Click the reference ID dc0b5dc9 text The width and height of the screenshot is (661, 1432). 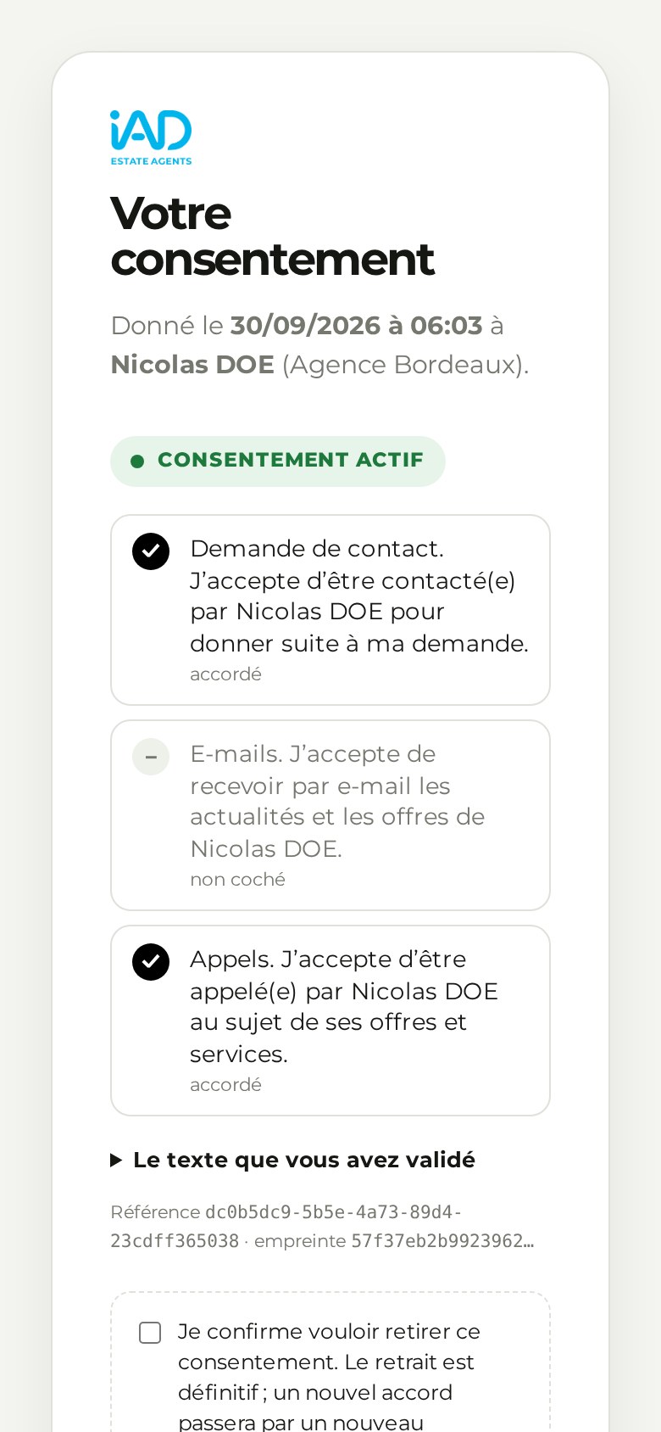(286, 1227)
